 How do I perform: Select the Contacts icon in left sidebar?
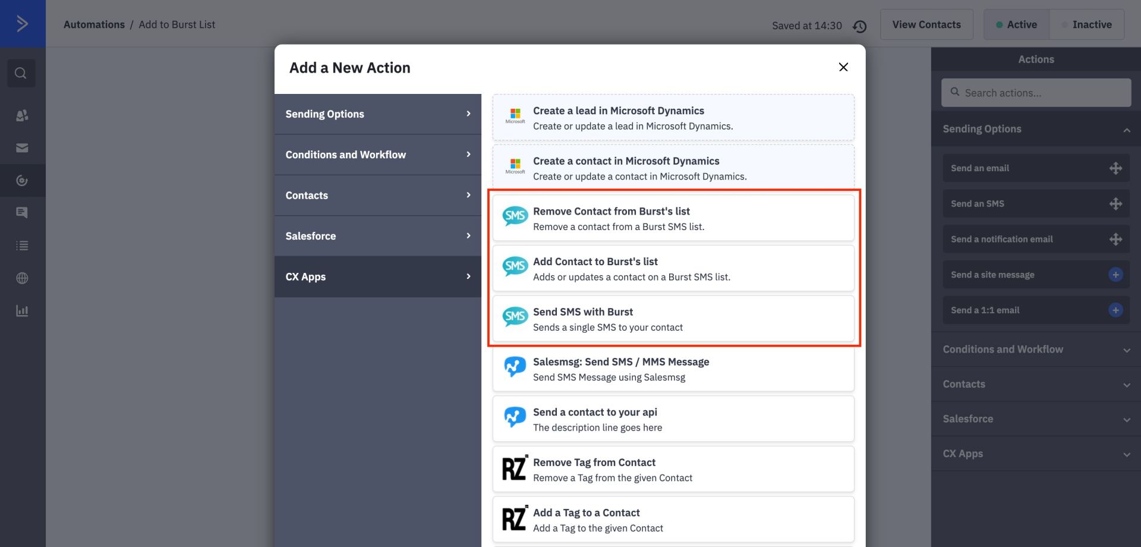coord(22,115)
